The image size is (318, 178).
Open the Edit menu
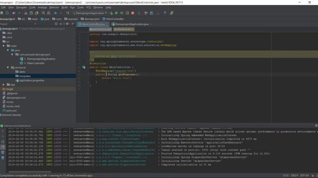coord(3,7)
